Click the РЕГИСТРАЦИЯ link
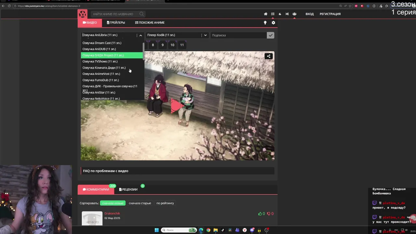Image resolution: width=416 pixels, height=234 pixels. (330, 14)
